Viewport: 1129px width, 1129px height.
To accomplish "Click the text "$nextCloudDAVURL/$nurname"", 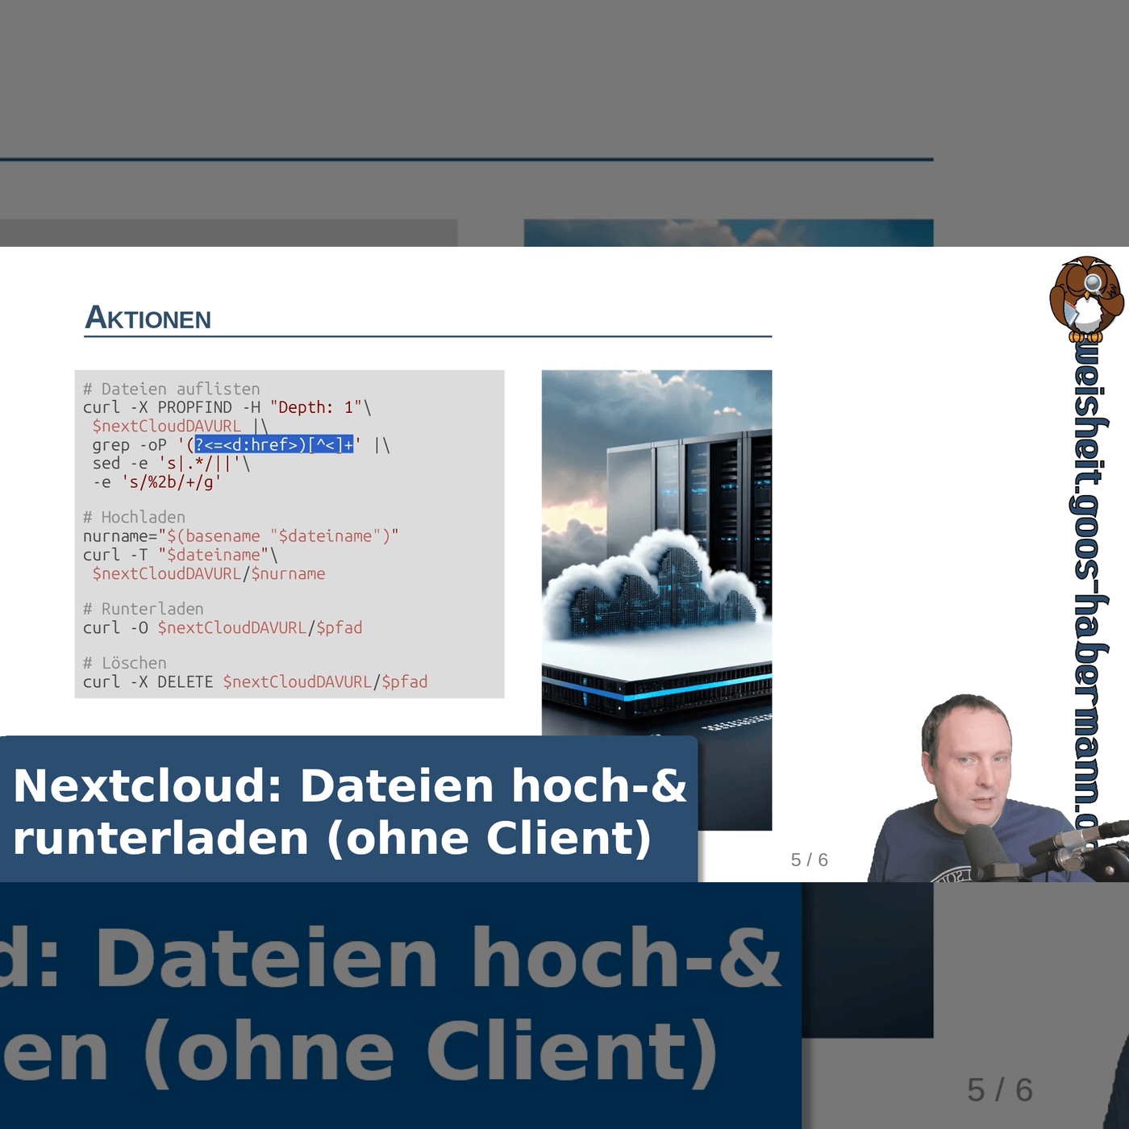I will pyautogui.click(x=209, y=573).
